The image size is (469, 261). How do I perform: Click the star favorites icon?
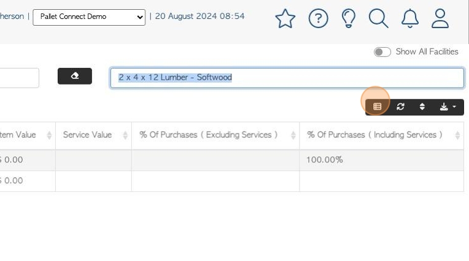[285, 18]
